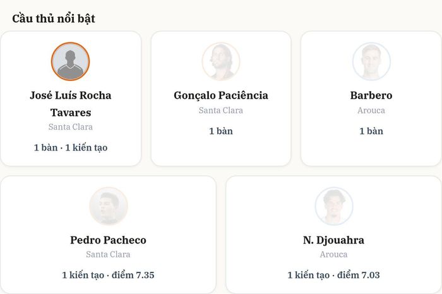442x294 pixels.
Task: Click Pedro Pacheco's profile picture
Action: 108,206
